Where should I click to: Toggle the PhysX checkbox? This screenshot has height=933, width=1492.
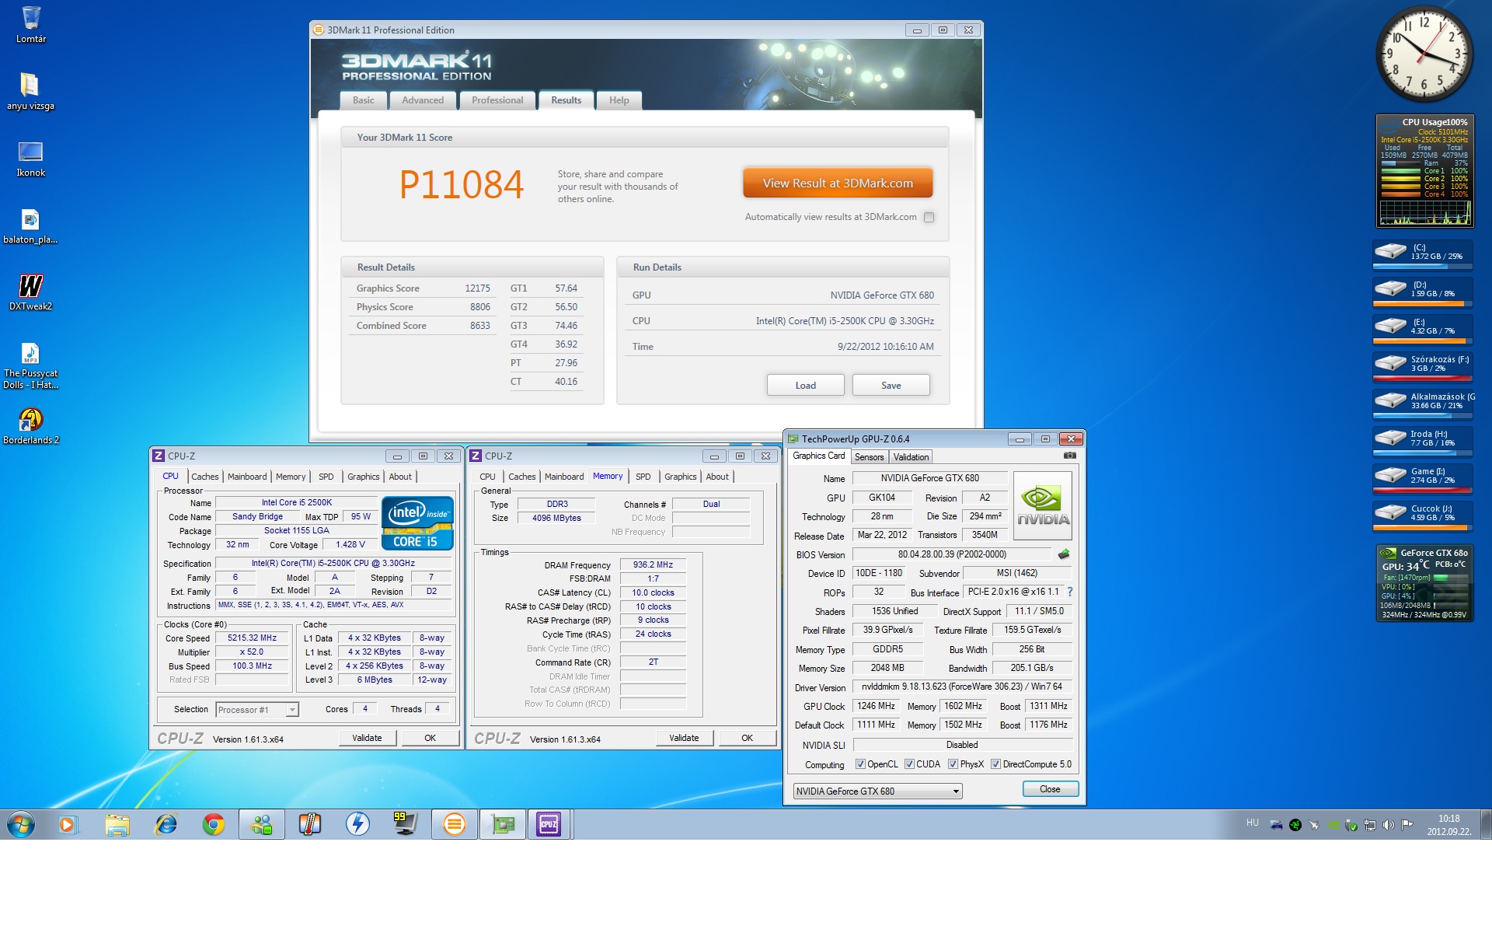953,764
